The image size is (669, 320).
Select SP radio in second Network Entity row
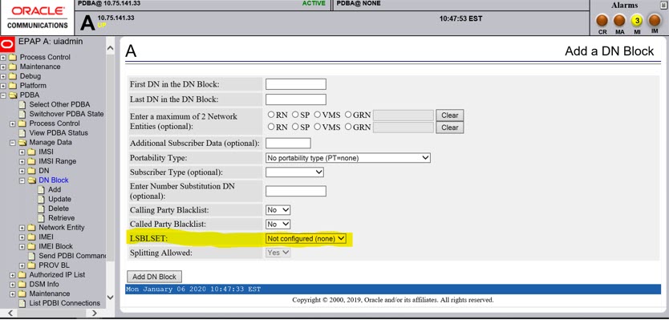pyautogui.click(x=295, y=127)
